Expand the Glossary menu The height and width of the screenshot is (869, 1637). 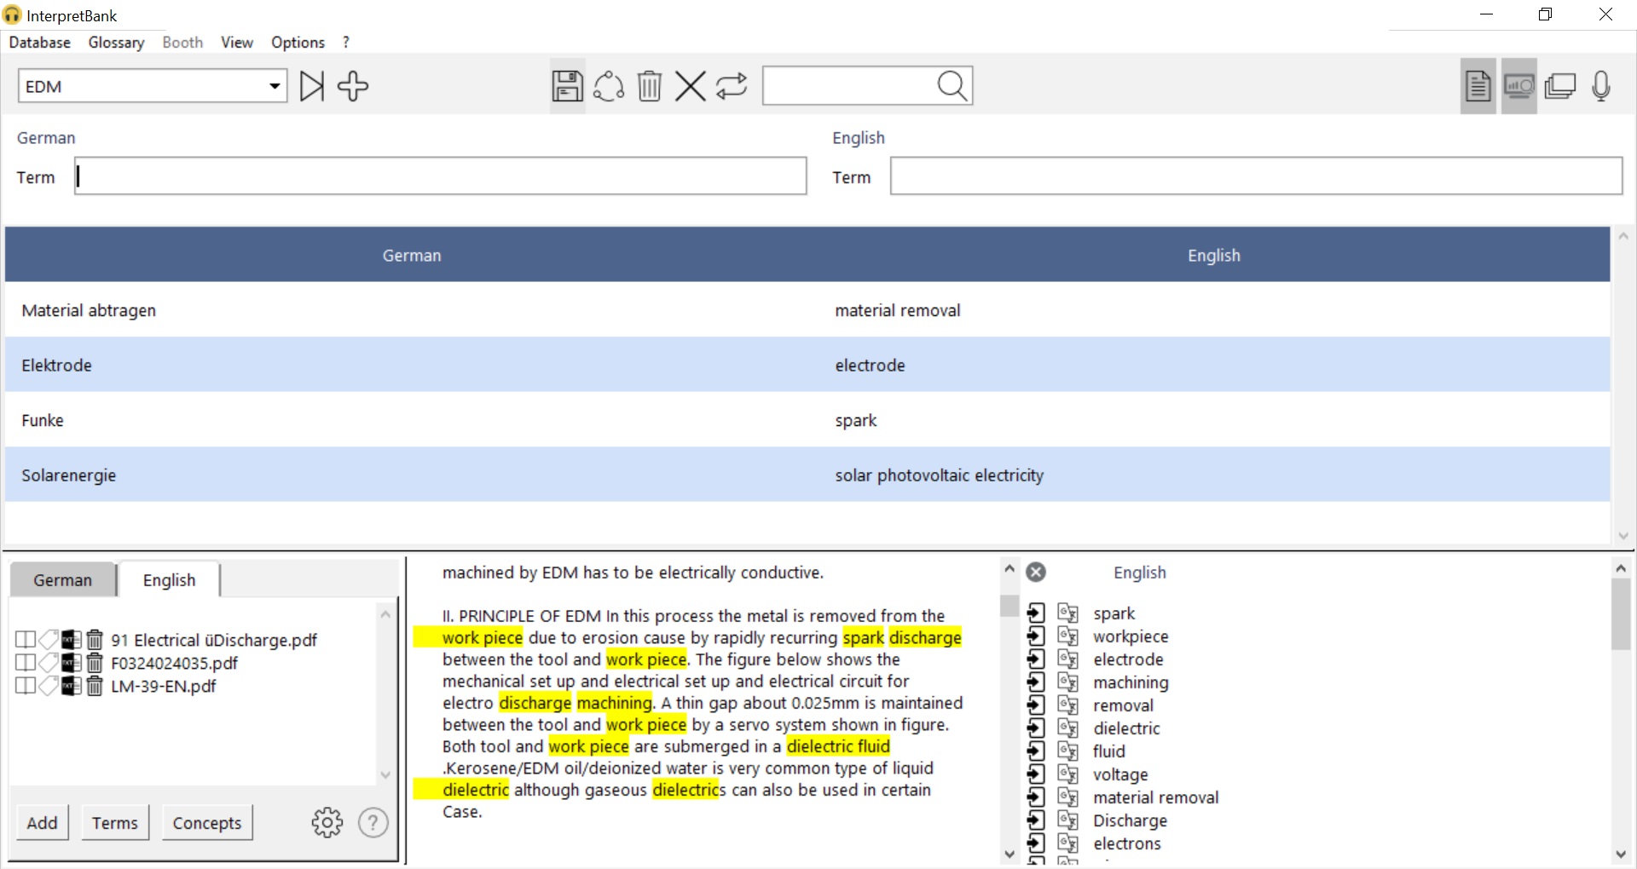point(116,43)
